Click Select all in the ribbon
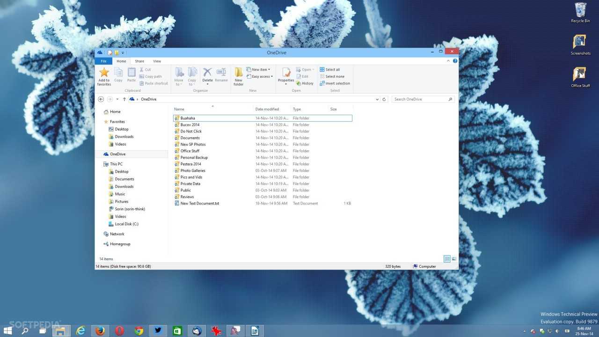 (x=330, y=70)
